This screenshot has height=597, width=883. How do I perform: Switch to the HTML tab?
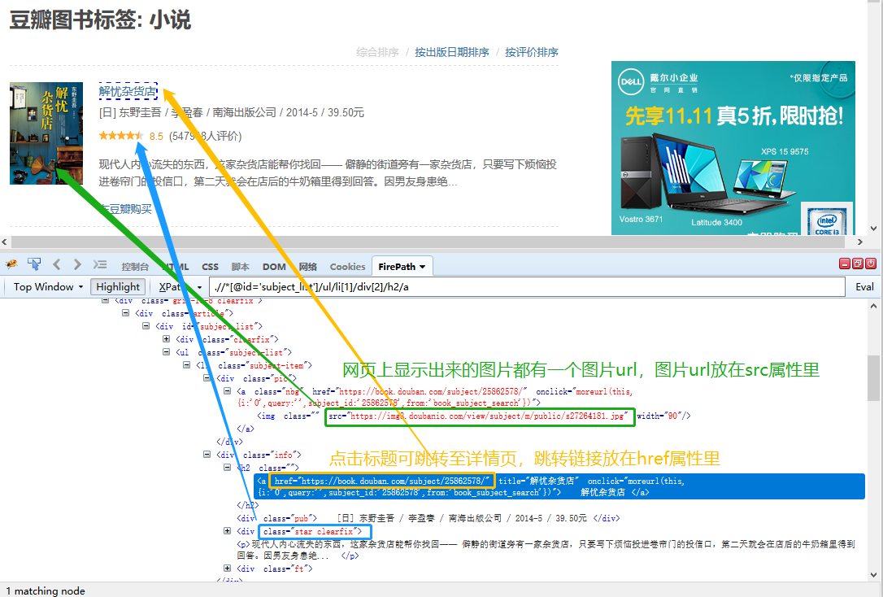tap(175, 267)
